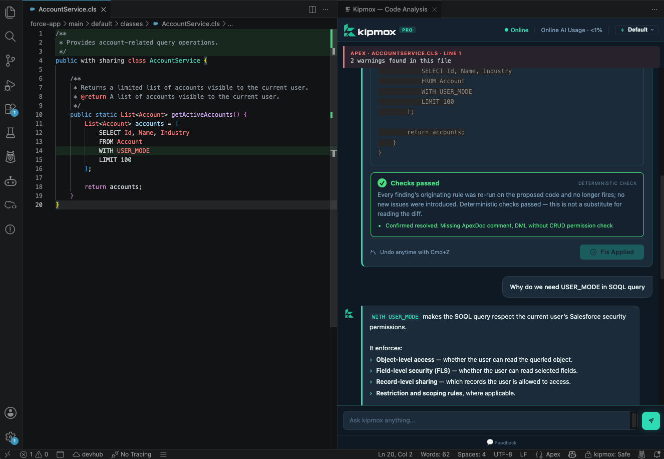
Task: Open the Search view
Action: click(11, 37)
